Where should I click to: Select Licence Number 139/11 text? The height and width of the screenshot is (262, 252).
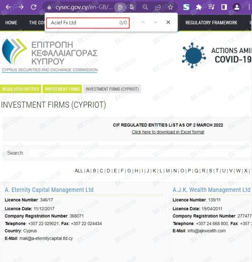click(x=197, y=200)
